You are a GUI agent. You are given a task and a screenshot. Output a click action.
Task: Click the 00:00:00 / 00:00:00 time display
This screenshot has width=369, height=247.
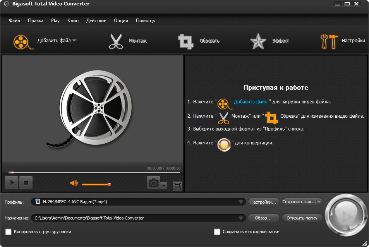click(x=164, y=168)
